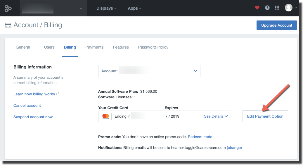Click the external link icon beside Learn how billing works
The image size is (303, 165).
(x=58, y=94)
